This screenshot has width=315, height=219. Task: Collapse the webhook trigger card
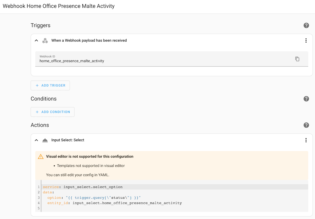tap(36, 40)
